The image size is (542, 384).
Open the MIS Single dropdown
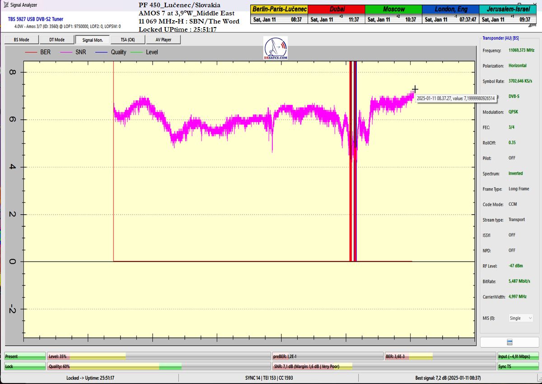coord(521,318)
